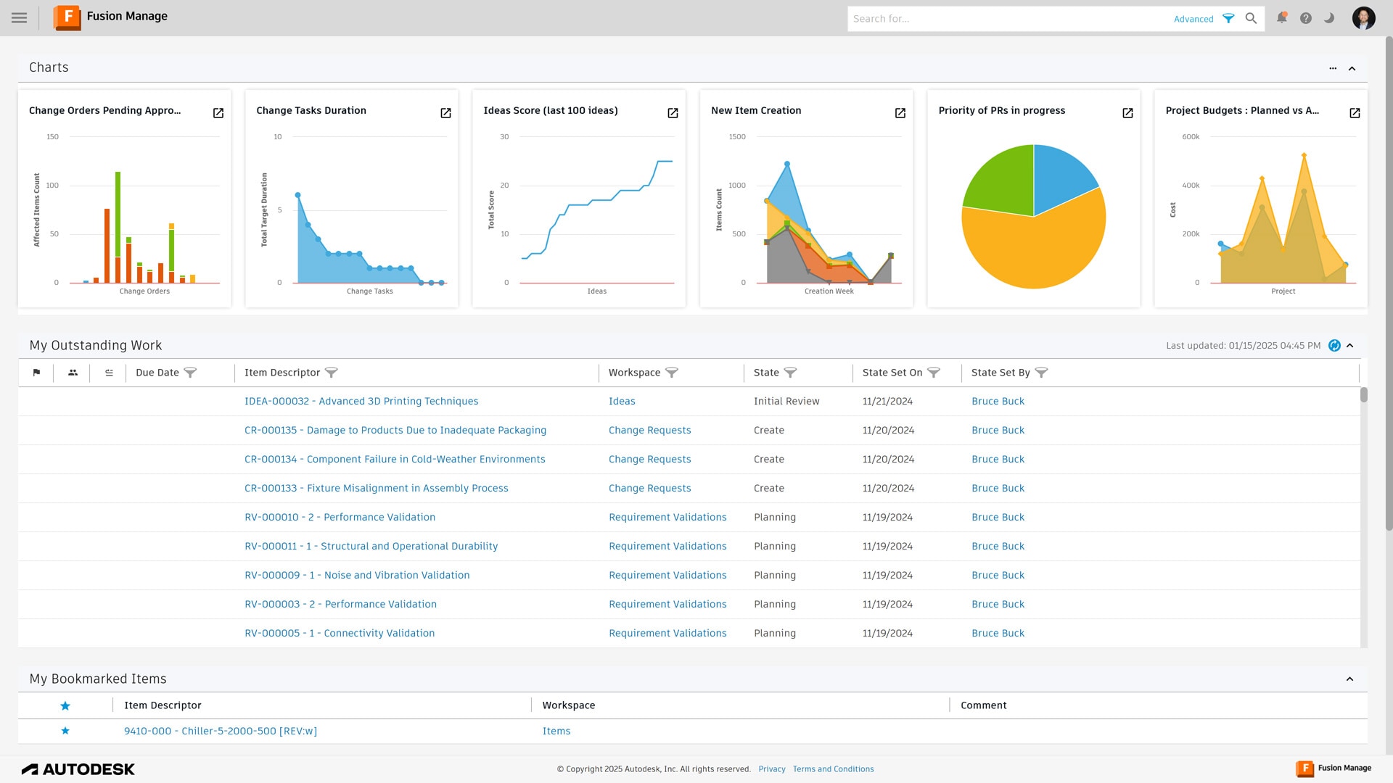
Task: Click into the Search for input field
Action: (1008, 19)
